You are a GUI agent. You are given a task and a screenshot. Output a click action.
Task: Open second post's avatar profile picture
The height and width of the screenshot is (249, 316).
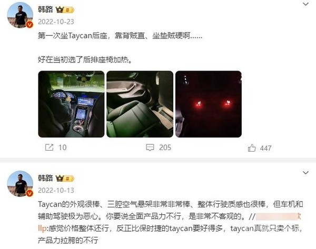20,184
